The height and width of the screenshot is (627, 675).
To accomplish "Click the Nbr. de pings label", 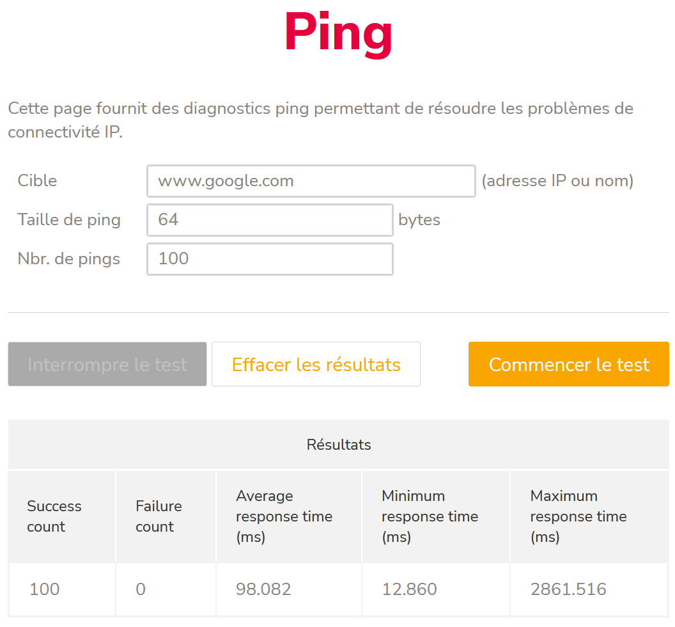I will [x=69, y=259].
